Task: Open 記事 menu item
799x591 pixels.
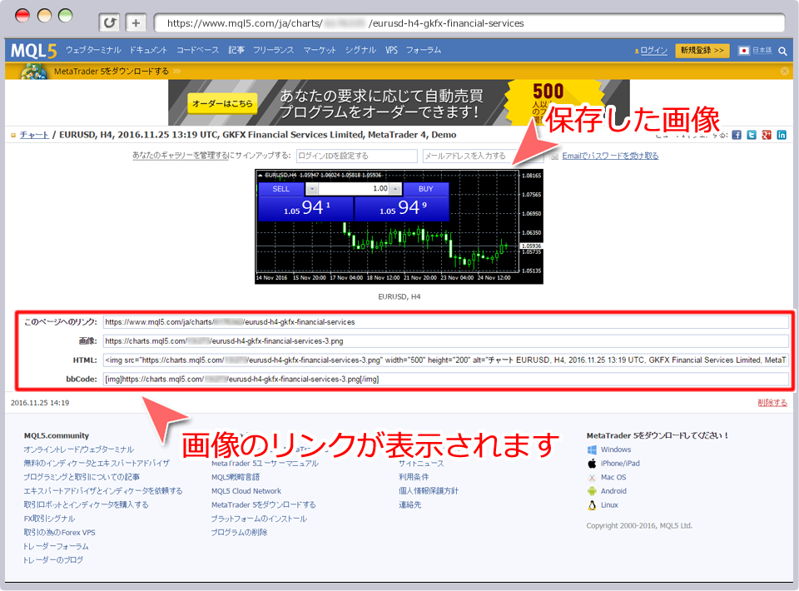Action: point(236,50)
